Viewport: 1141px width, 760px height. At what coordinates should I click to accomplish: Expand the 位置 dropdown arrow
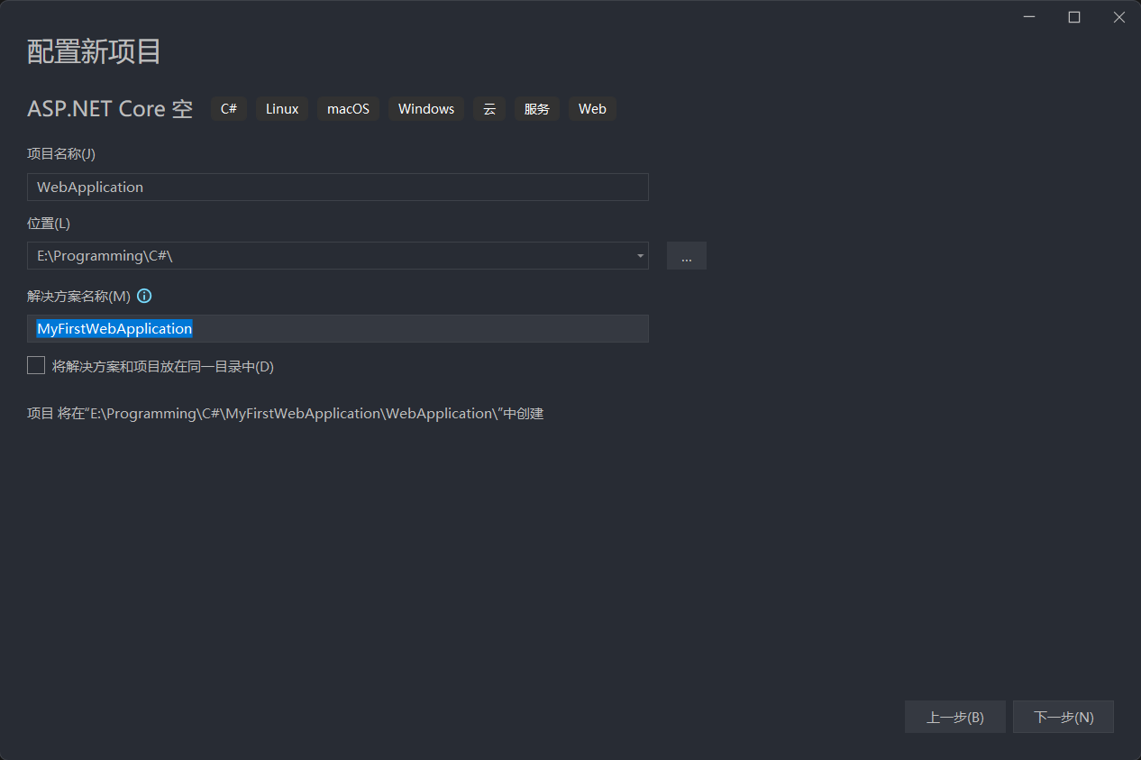pos(640,256)
